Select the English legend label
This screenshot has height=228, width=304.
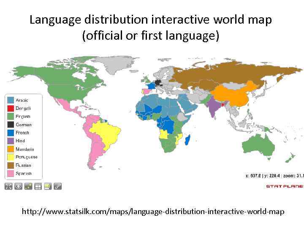click(x=23, y=117)
